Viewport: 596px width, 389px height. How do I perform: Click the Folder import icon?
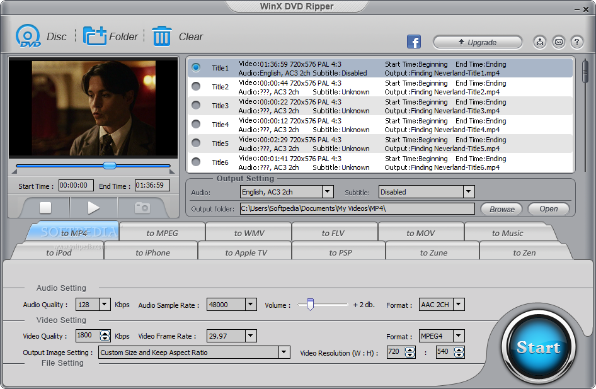coord(95,37)
